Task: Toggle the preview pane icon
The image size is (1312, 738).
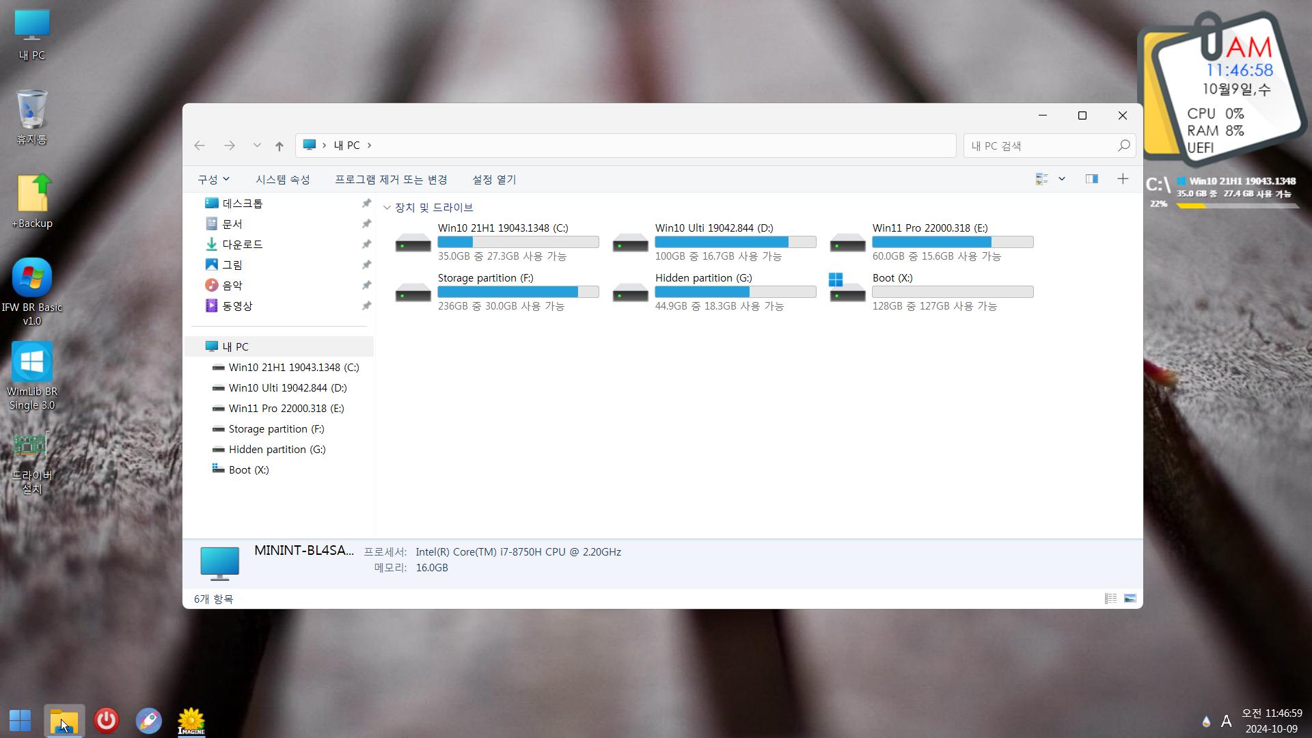Action: point(1092,179)
